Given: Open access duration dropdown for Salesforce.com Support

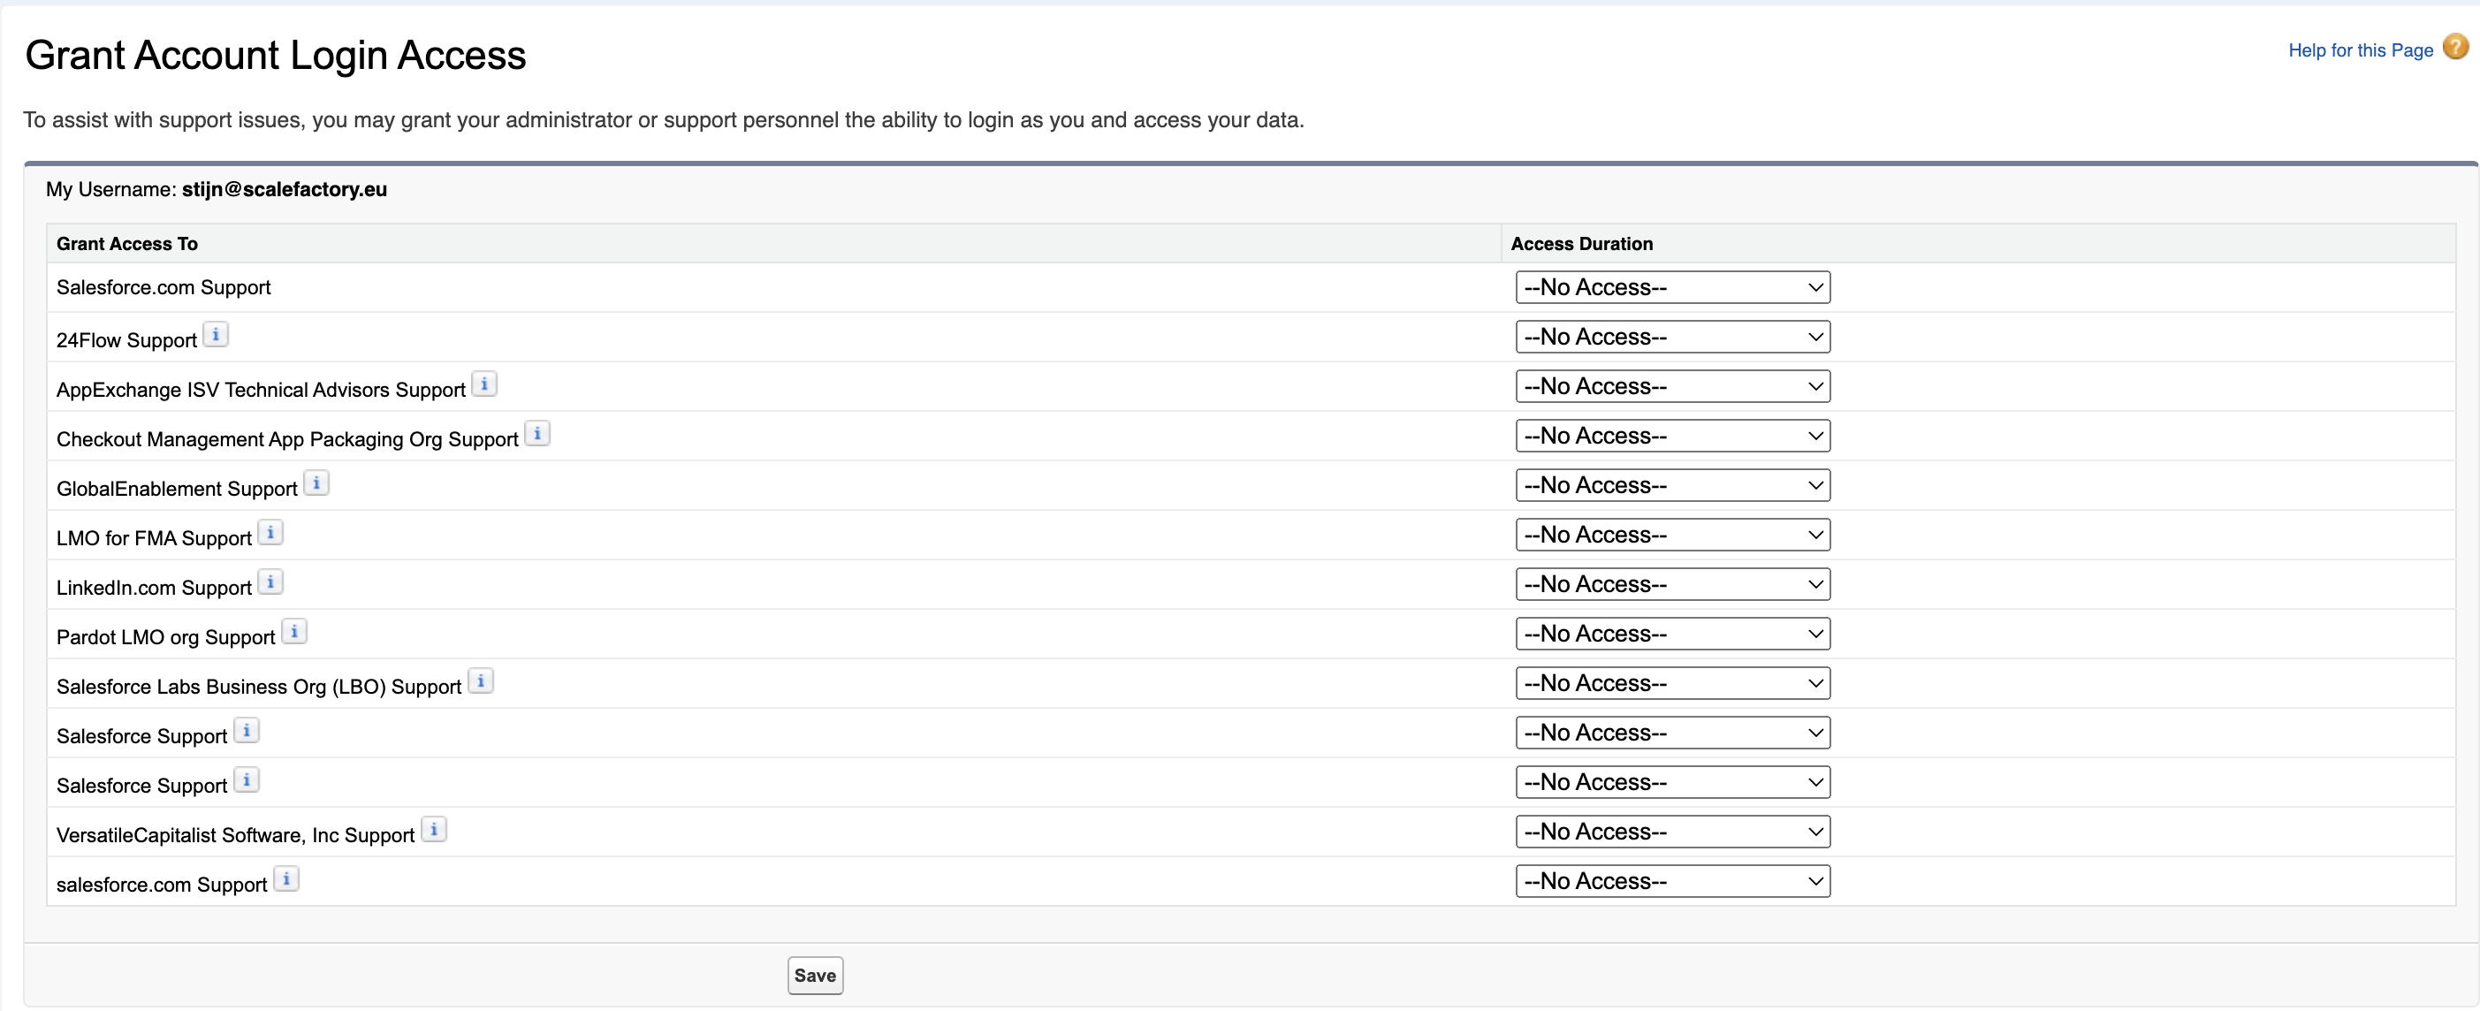Looking at the screenshot, I should click(x=1671, y=288).
